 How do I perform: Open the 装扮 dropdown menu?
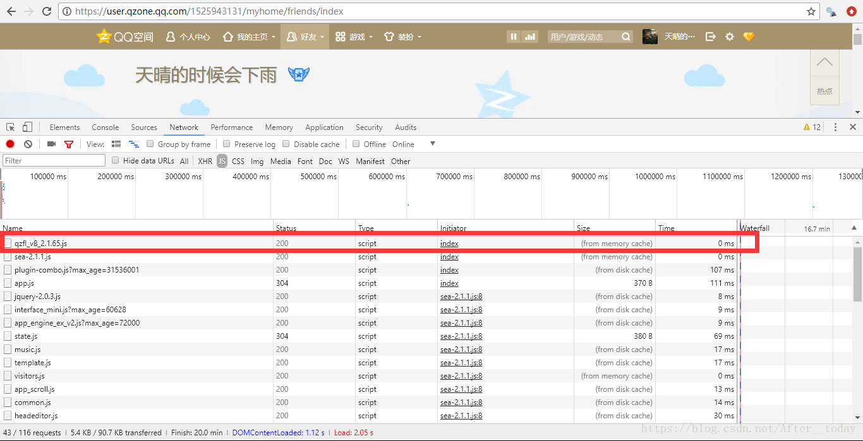[x=402, y=37]
